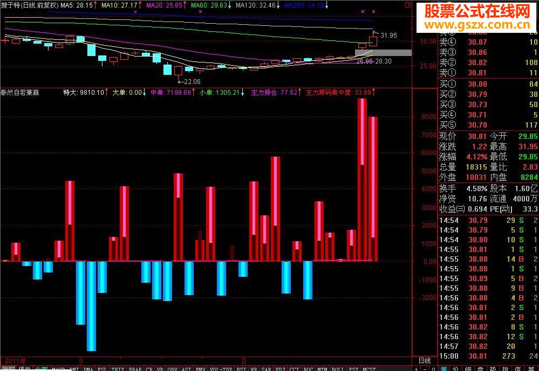Image resolution: width=539 pixels, height=371 pixels.
Task: Select the 笔 tick detail tab
Action: (x=444, y=369)
